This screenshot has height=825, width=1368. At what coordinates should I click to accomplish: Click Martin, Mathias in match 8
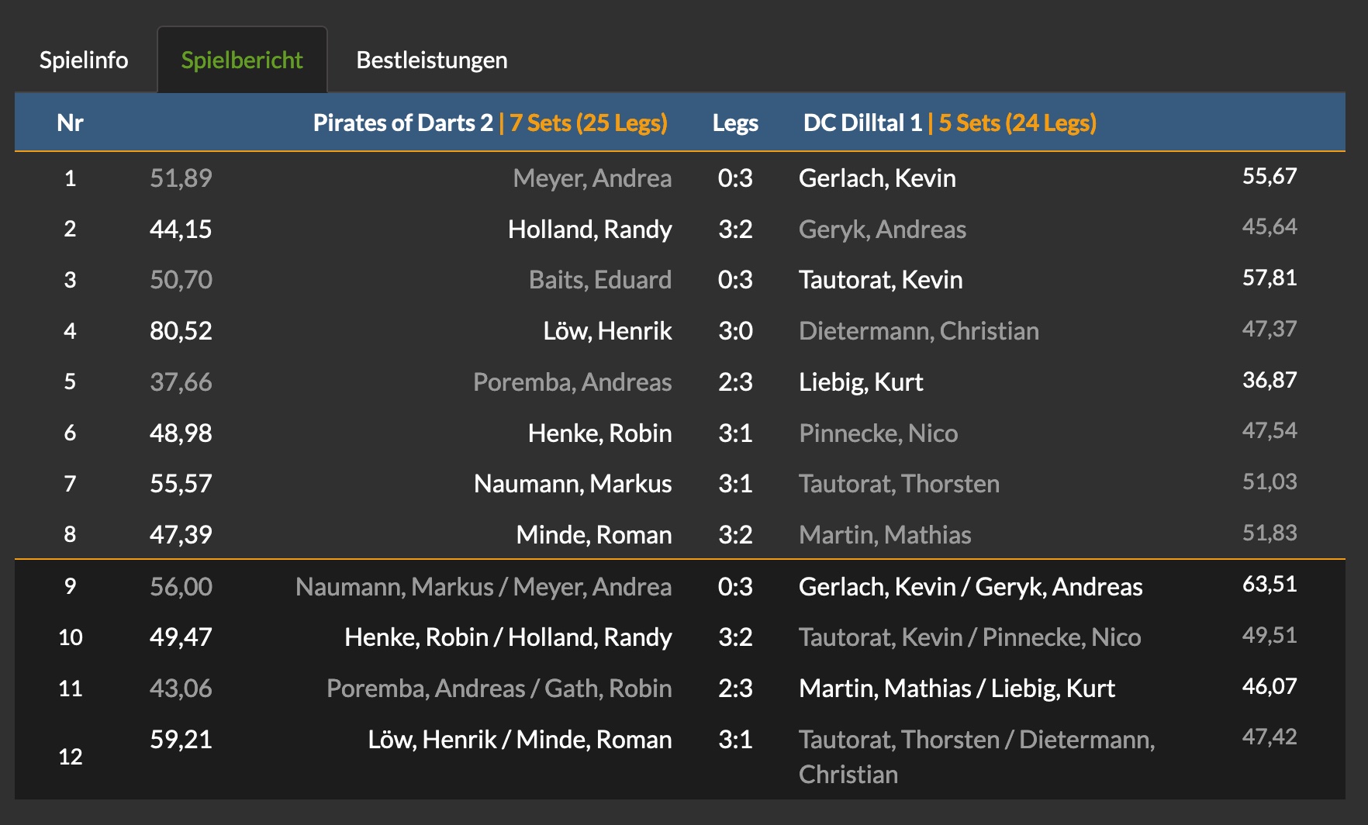[x=885, y=535]
